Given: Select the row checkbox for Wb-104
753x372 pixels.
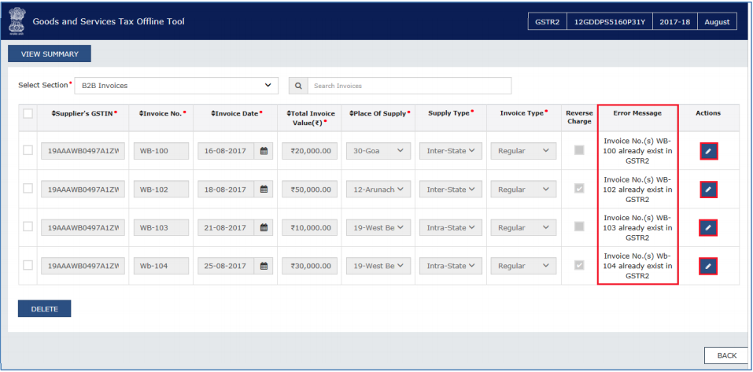Looking at the screenshot, I should [x=28, y=265].
